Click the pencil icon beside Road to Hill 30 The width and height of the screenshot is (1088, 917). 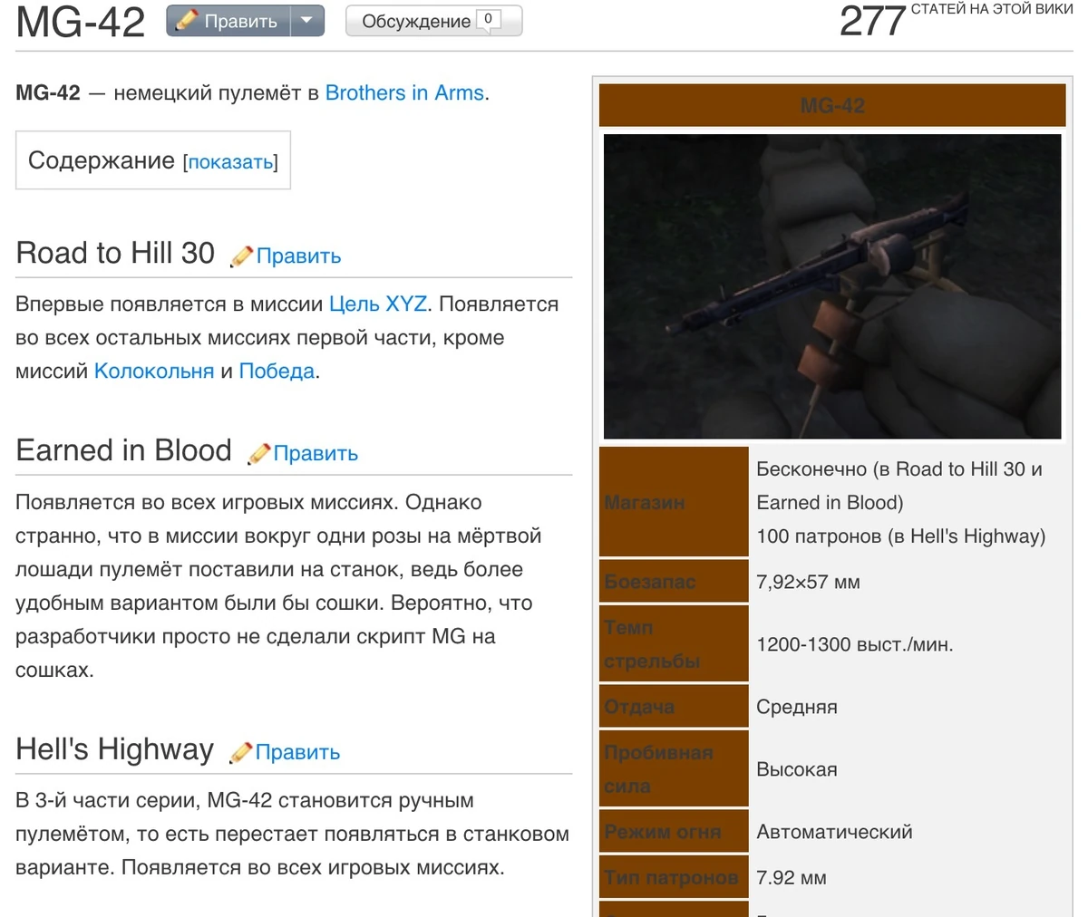coord(241,256)
